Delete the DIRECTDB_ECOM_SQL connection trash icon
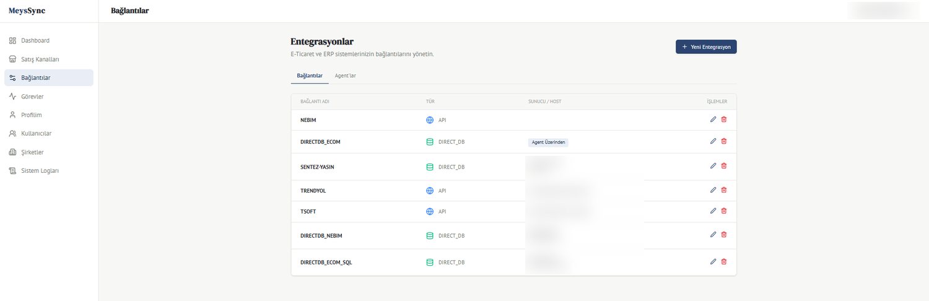This screenshot has height=301, width=929. tap(724, 262)
